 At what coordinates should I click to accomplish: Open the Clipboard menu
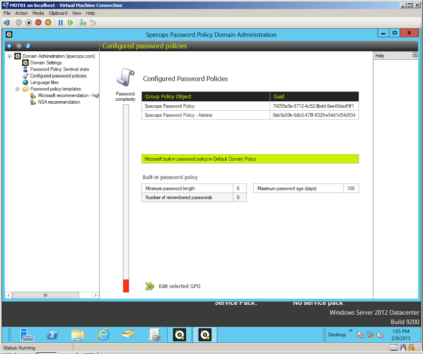point(58,13)
